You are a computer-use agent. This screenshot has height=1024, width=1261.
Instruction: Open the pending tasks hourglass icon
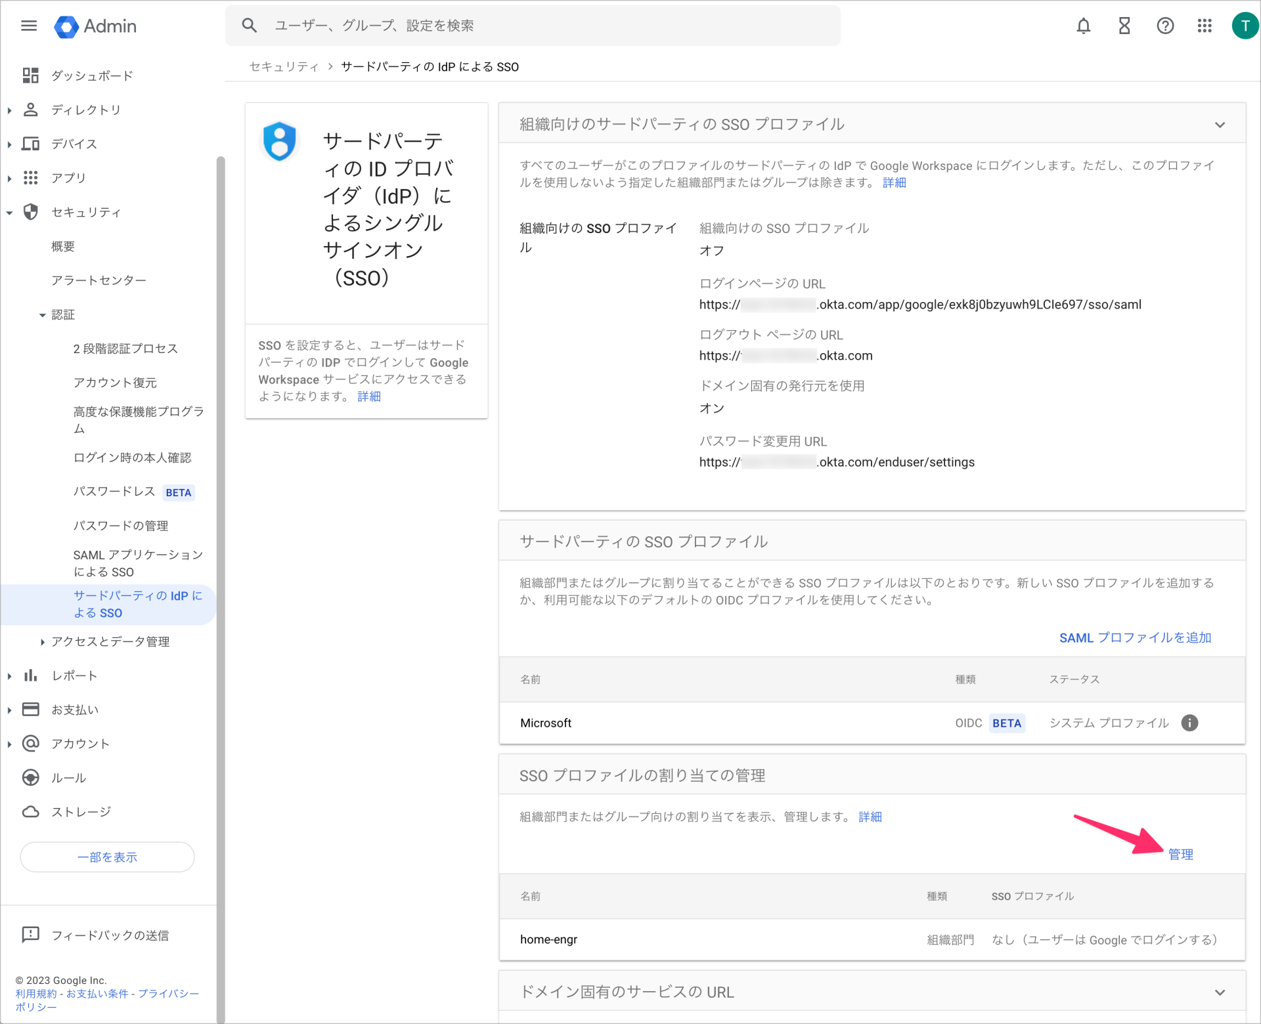click(1124, 26)
